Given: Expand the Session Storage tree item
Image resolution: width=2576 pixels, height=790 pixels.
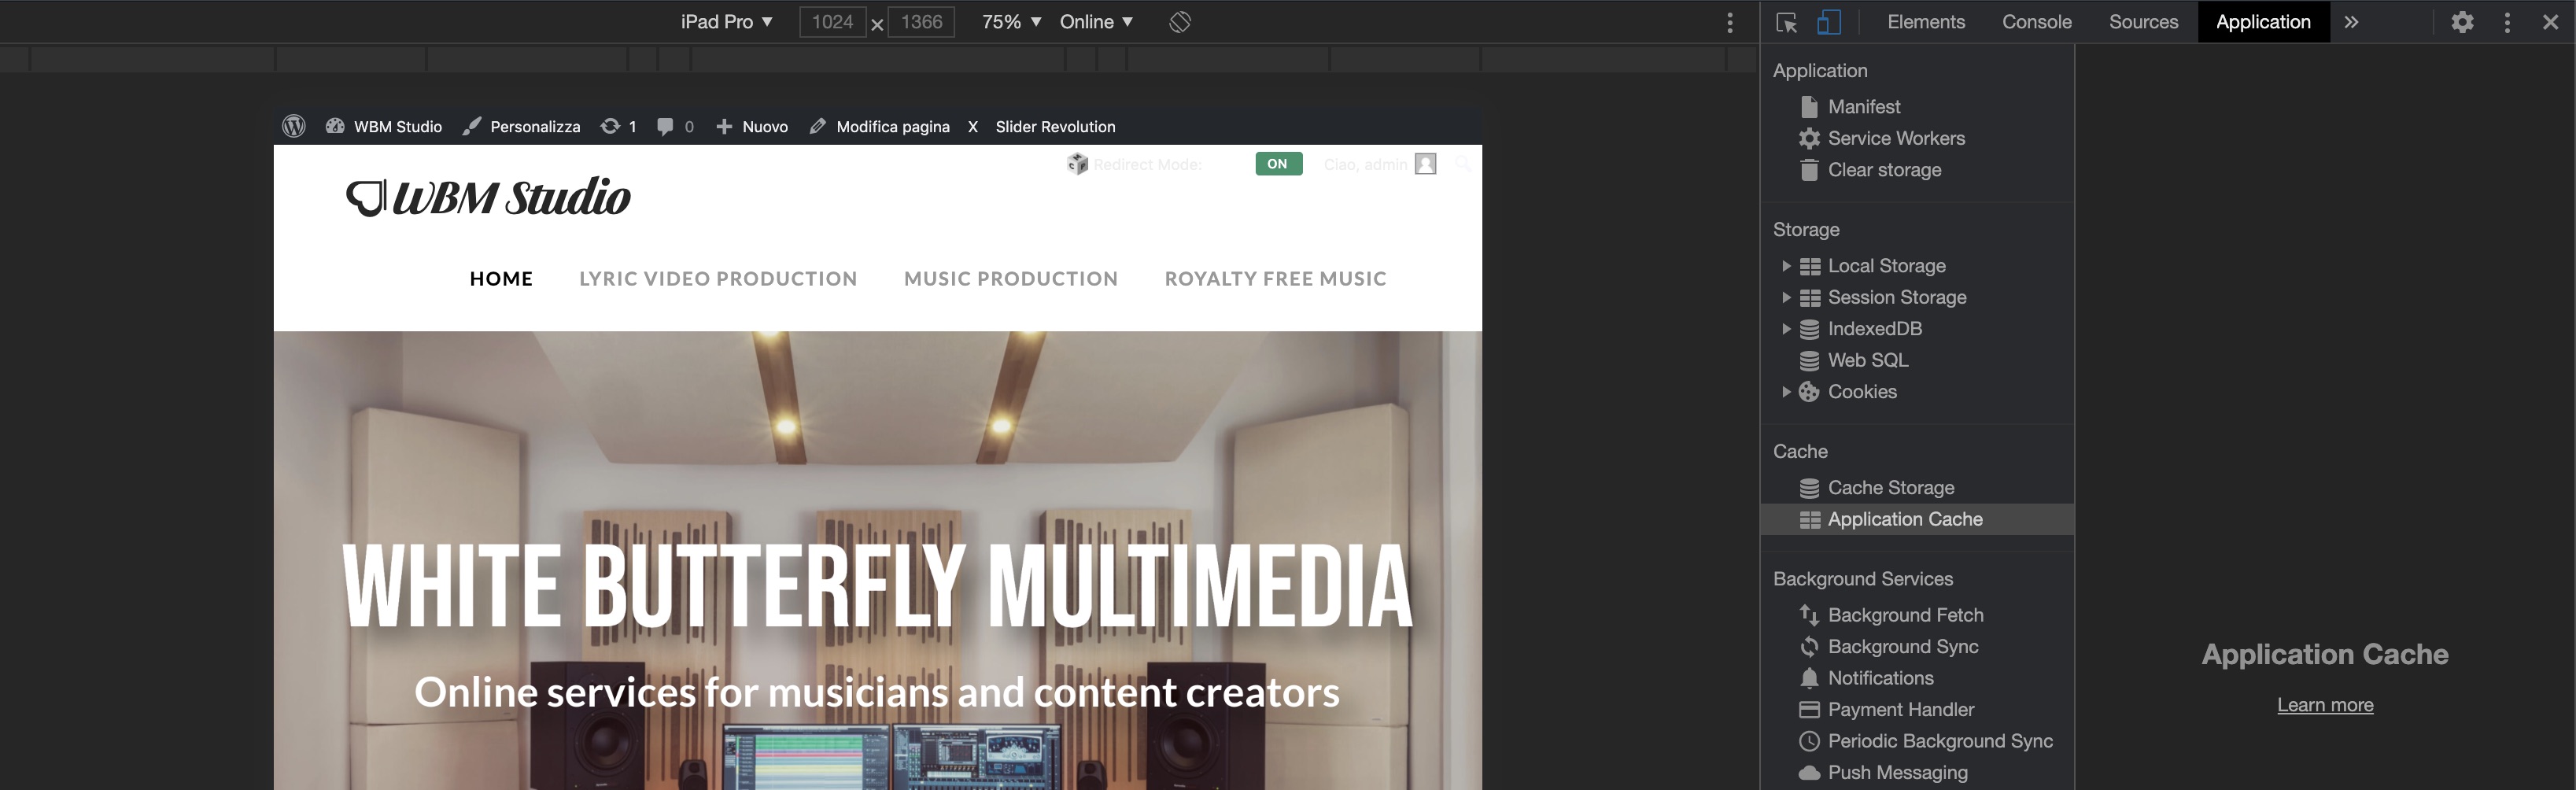Looking at the screenshot, I should (1785, 297).
